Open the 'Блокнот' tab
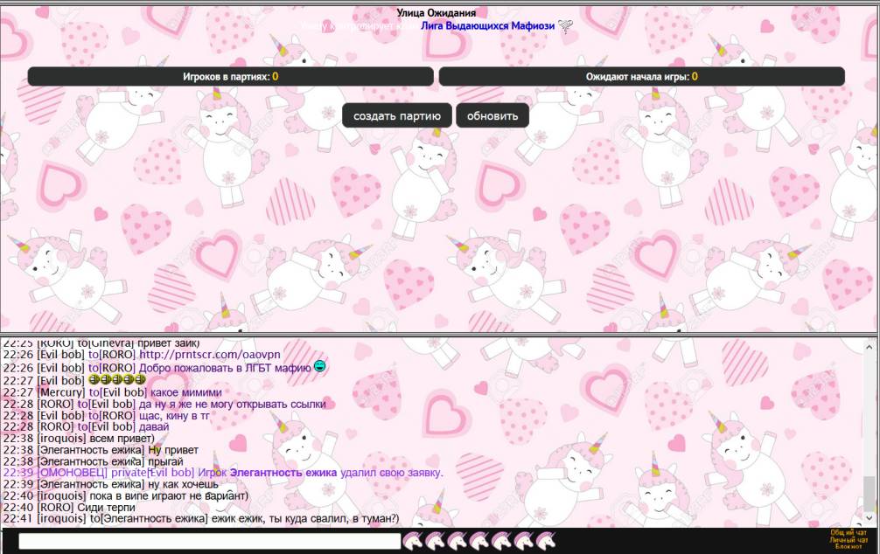 (849, 546)
